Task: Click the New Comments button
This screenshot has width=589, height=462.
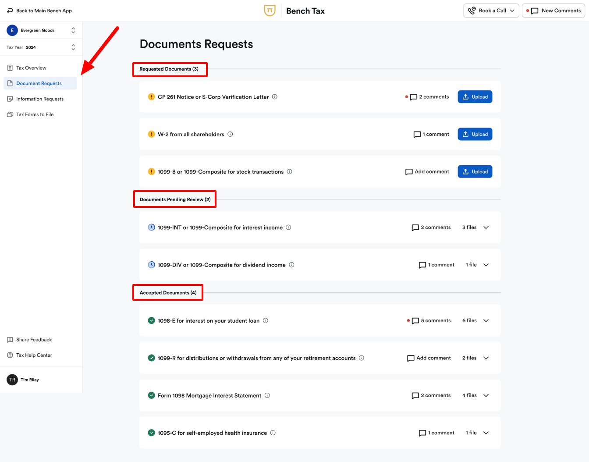Action: pyautogui.click(x=554, y=11)
